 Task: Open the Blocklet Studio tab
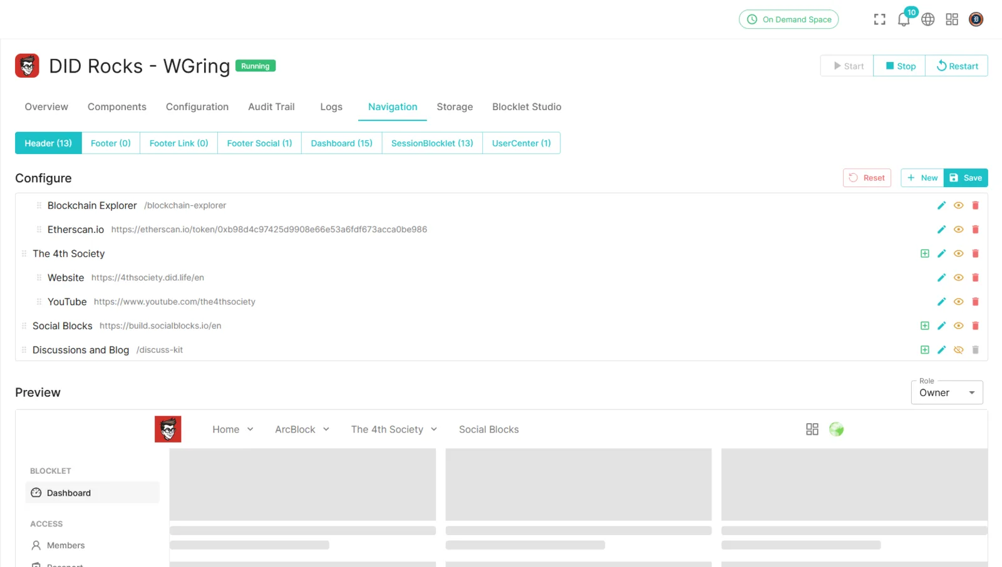(x=527, y=107)
